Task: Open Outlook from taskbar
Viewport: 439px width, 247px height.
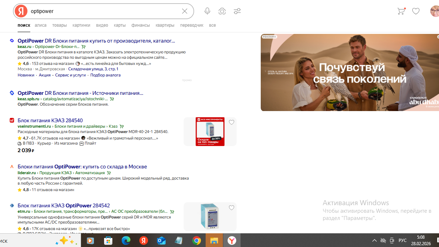Action: (161, 241)
